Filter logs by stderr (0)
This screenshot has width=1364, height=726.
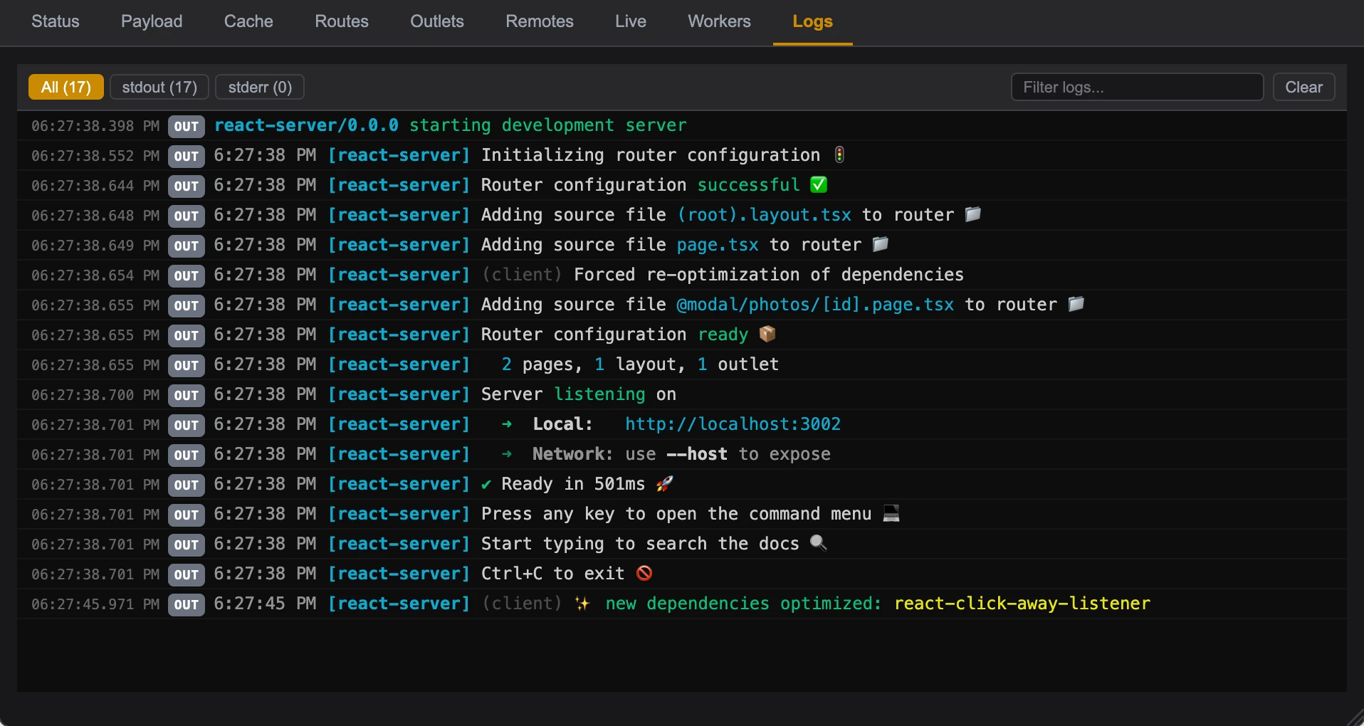tap(260, 87)
